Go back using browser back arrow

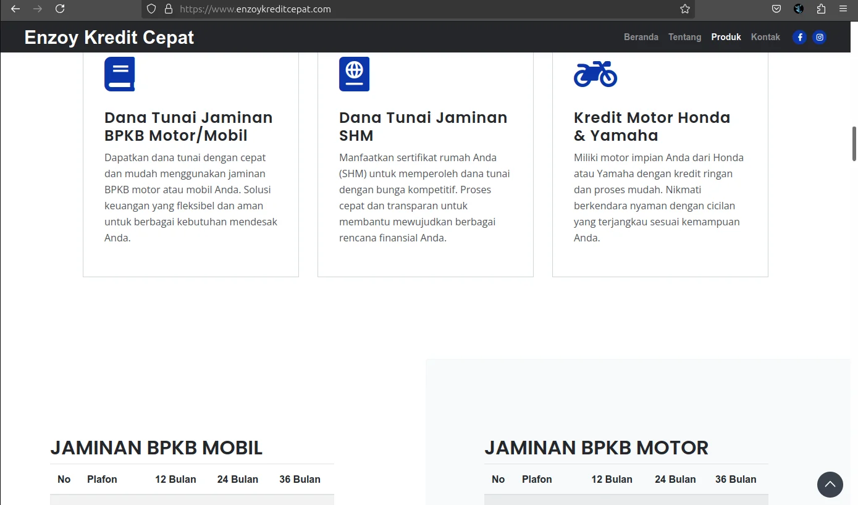15,9
